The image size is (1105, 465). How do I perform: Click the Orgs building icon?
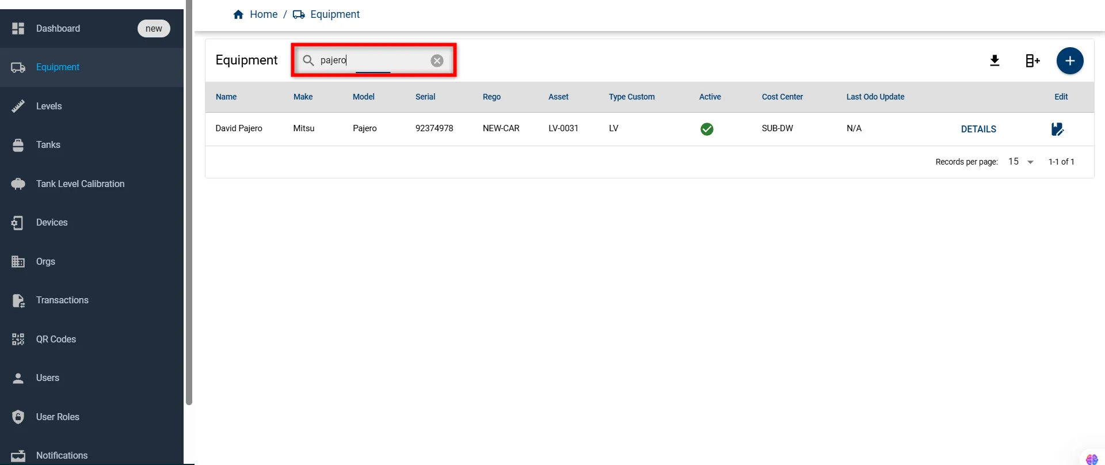tap(18, 261)
